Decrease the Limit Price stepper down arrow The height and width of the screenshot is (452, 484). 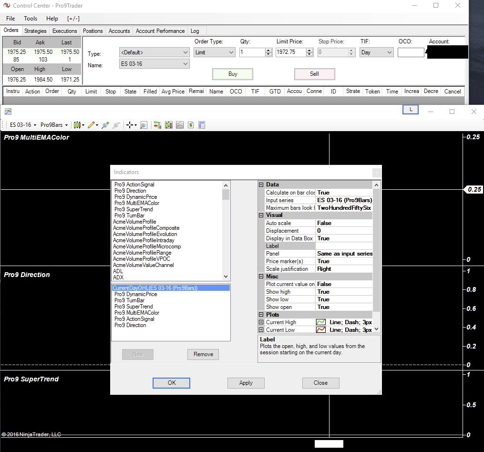tap(309, 55)
